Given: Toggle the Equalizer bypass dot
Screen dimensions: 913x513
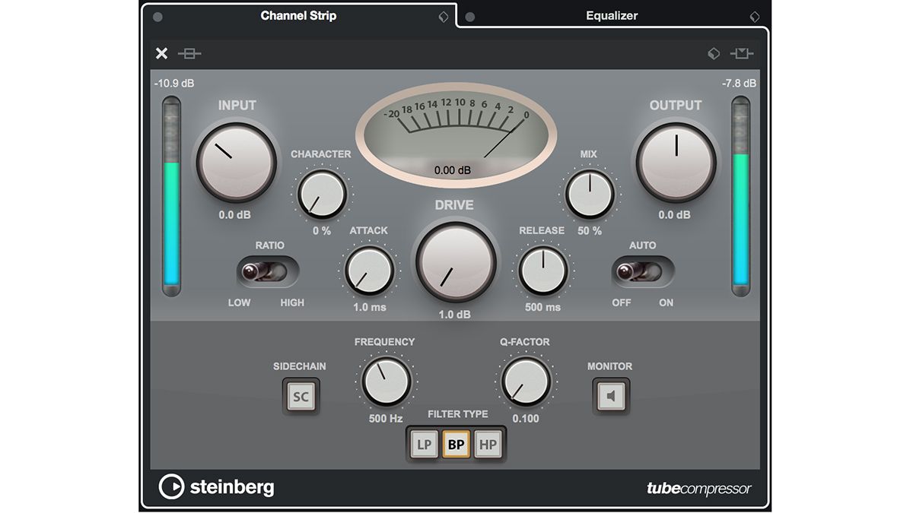Looking at the screenshot, I should [x=470, y=17].
